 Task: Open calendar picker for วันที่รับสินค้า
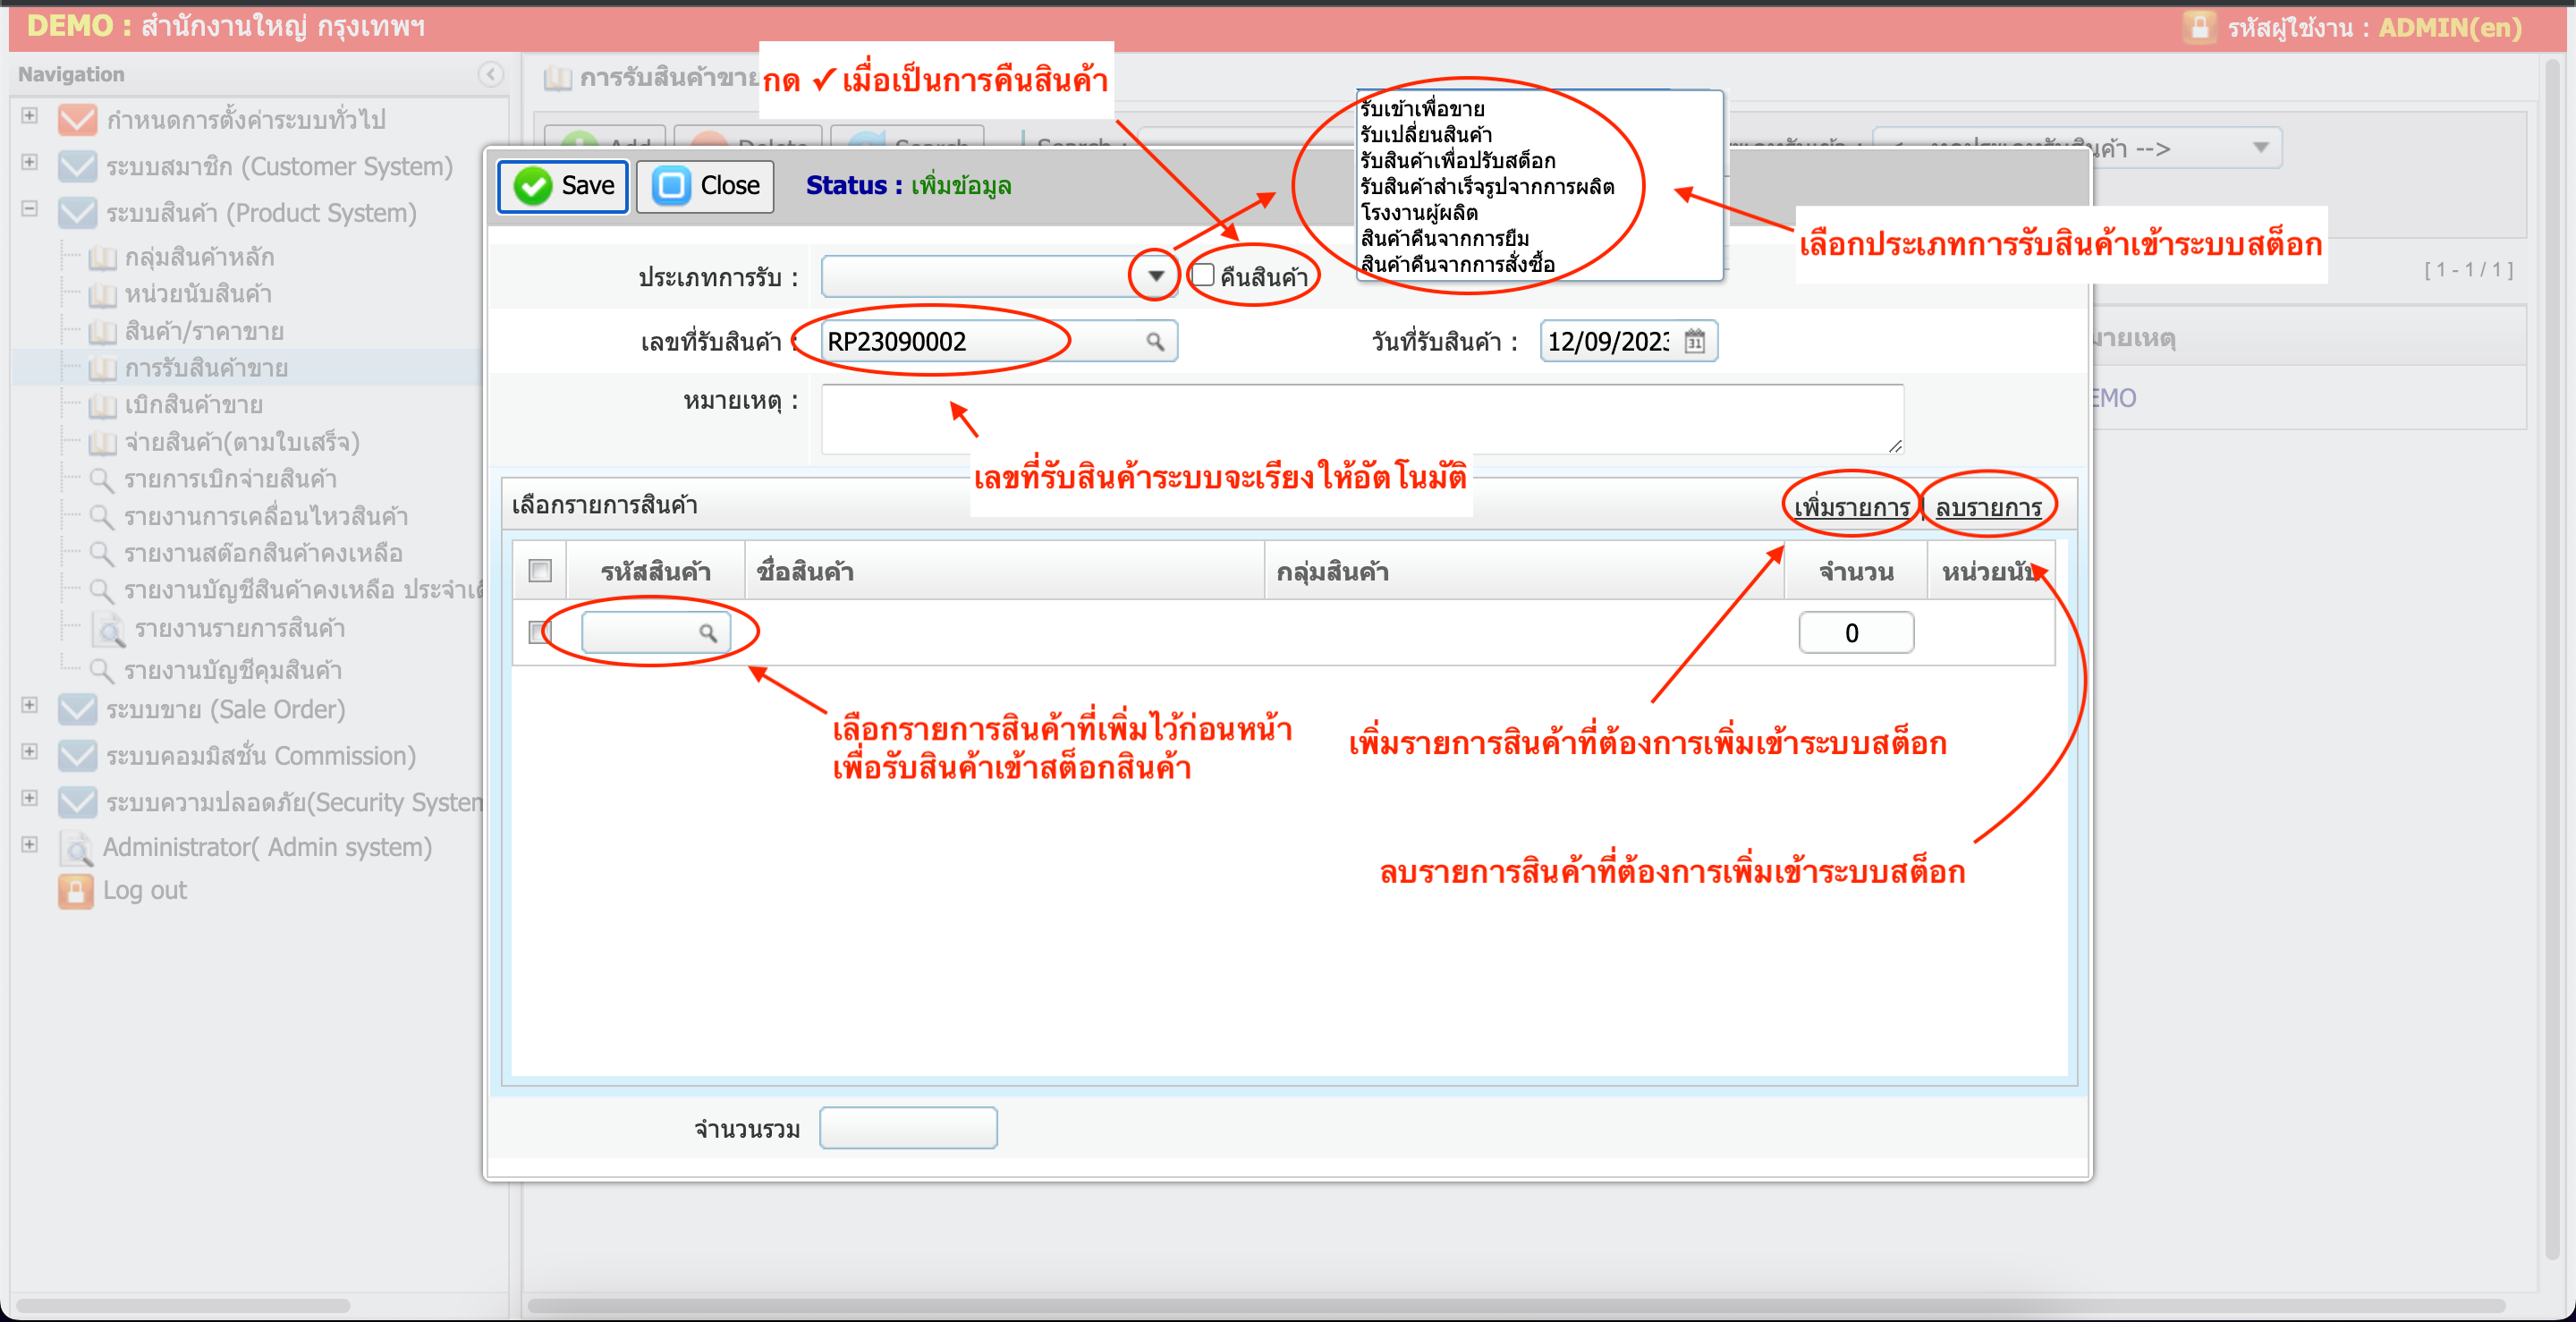click(x=1694, y=342)
